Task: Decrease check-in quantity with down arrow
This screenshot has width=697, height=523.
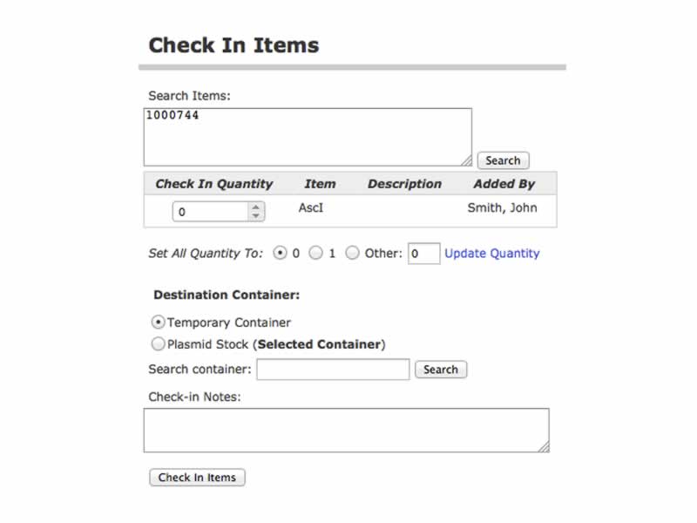Action: (255, 215)
